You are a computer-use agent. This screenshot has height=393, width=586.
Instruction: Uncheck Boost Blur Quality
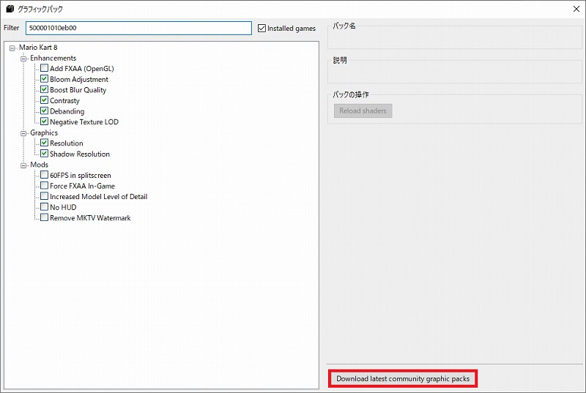tap(44, 89)
